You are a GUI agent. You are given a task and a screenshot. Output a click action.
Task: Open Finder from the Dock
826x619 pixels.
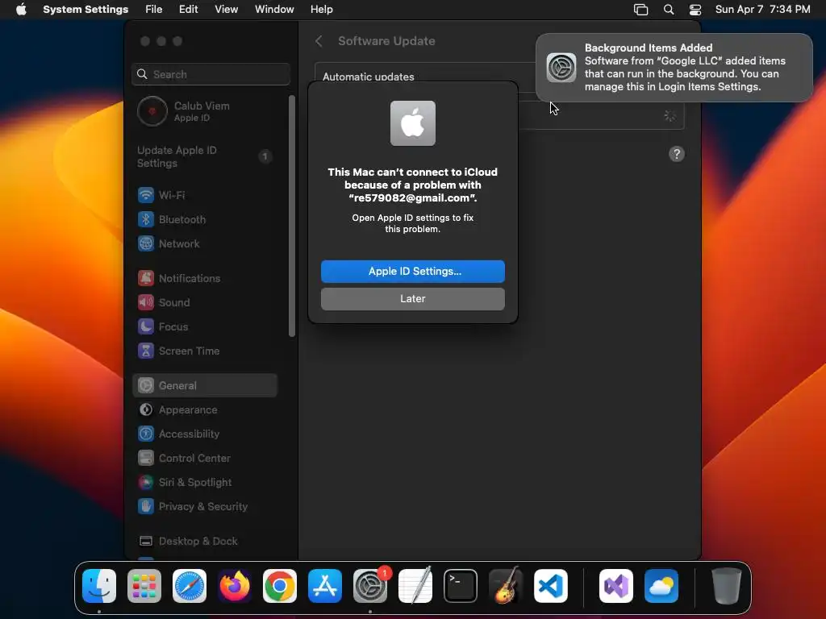pos(99,586)
